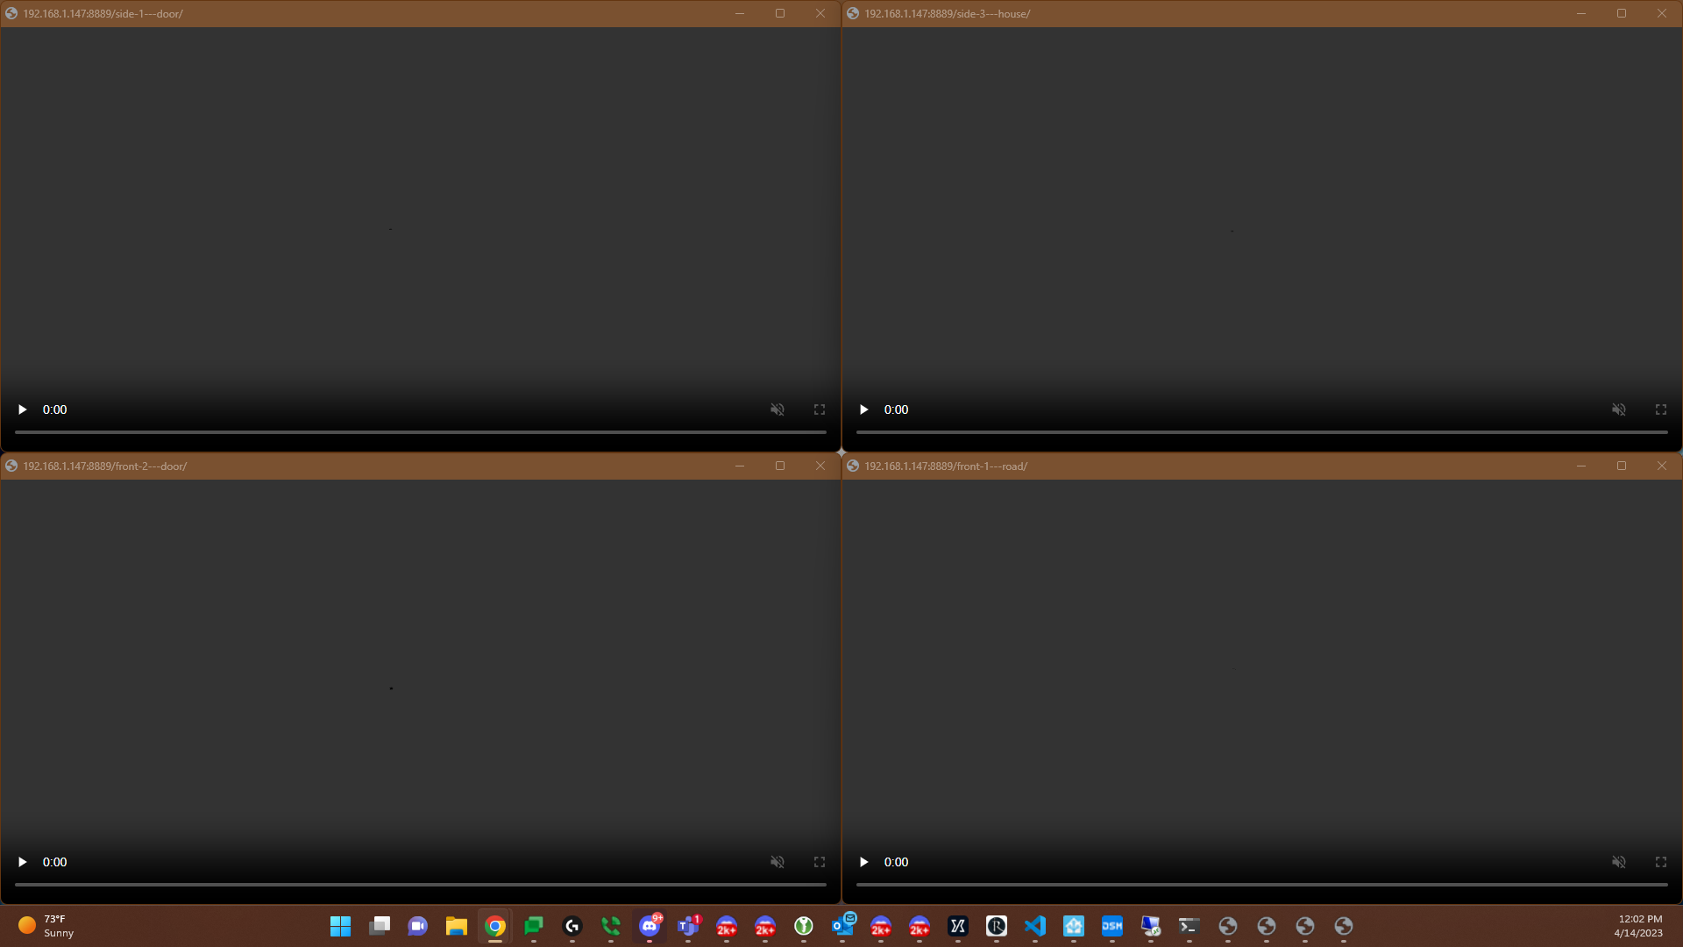Viewport: 1683px width, 947px height.
Task: Launch the KeePass password manager
Action: click(803, 927)
